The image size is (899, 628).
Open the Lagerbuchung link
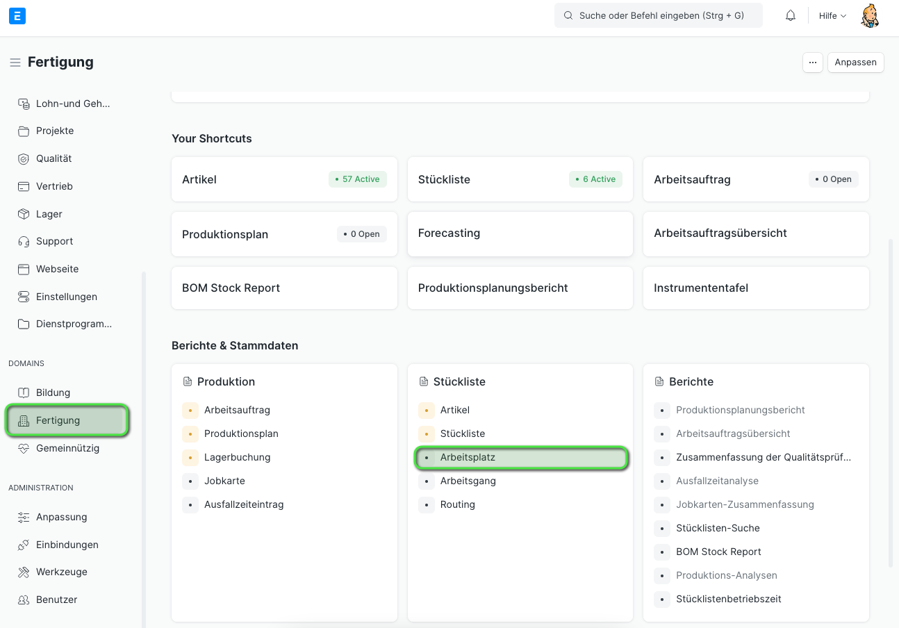tap(238, 457)
